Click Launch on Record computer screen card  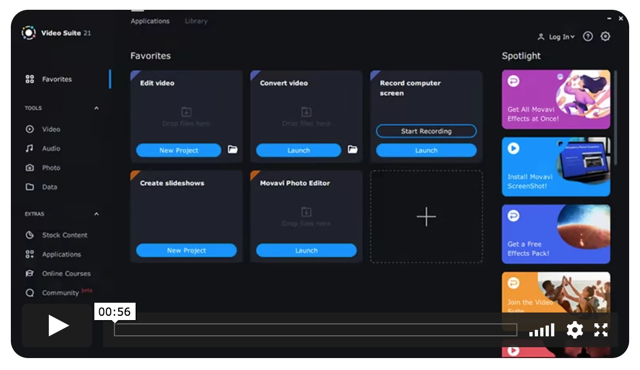426,150
